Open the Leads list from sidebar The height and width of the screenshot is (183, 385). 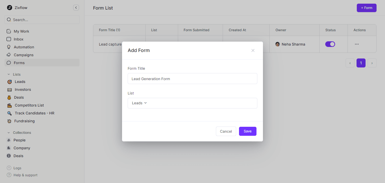coord(20,82)
